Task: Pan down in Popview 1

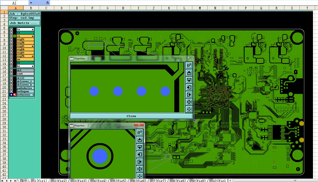Action: (189, 80)
